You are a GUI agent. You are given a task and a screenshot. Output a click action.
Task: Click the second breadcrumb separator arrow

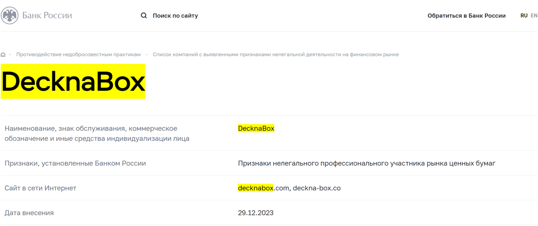147,55
